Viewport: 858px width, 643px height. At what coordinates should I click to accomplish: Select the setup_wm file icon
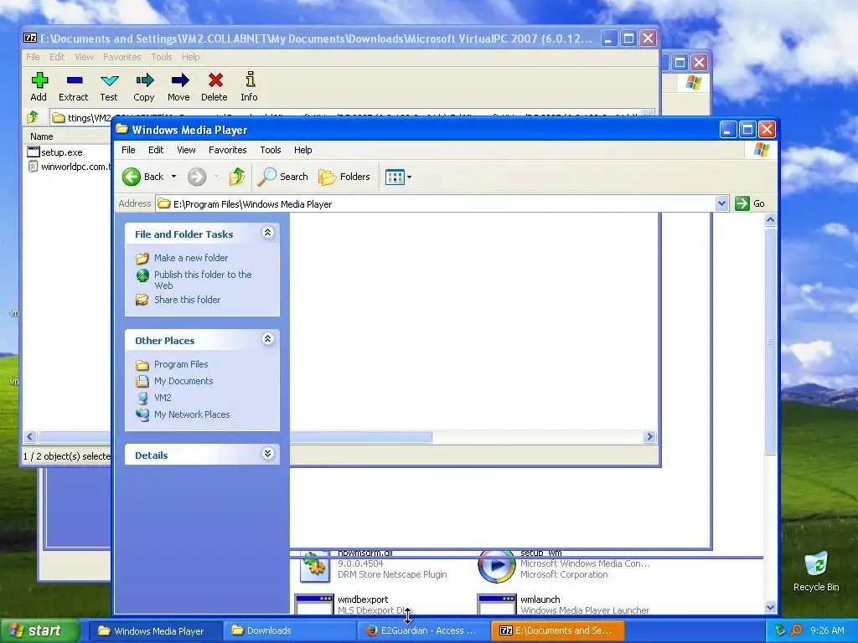(496, 567)
